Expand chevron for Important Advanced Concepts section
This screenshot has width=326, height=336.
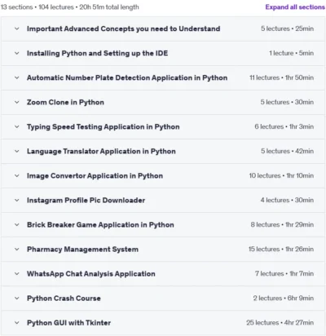pyautogui.click(x=17, y=29)
